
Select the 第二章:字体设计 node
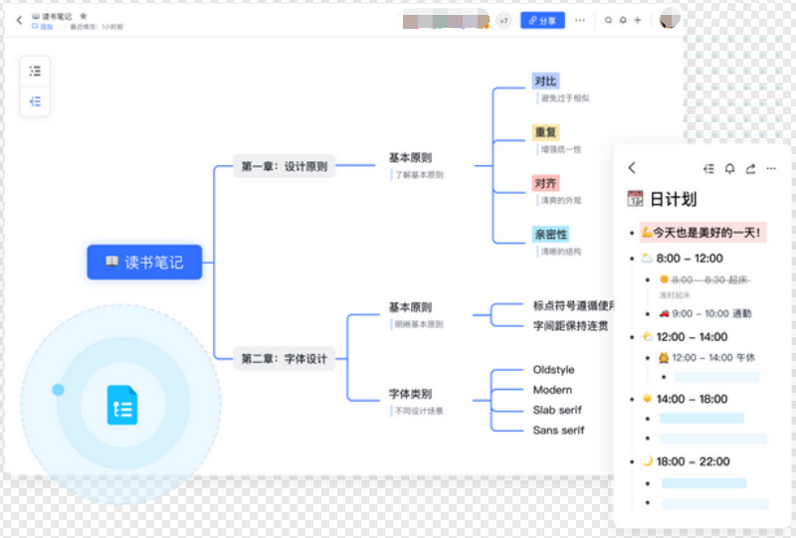coord(285,358)
